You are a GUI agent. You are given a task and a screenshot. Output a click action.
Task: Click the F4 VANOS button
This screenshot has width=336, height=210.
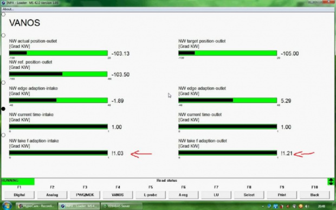coord(118,195)
